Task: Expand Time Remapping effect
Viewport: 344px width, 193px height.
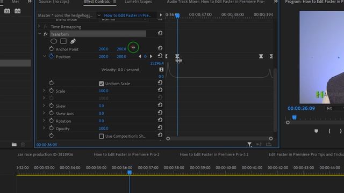Action: pos(39,26)
